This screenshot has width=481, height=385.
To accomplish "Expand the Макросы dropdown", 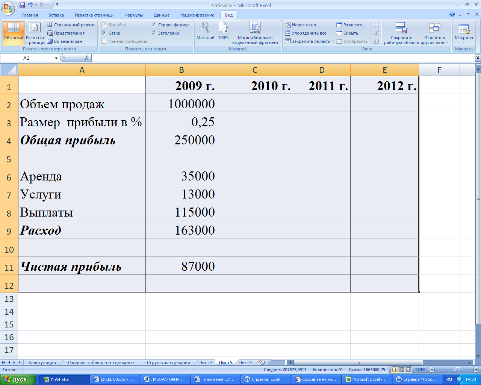I will tap(464, 33).
